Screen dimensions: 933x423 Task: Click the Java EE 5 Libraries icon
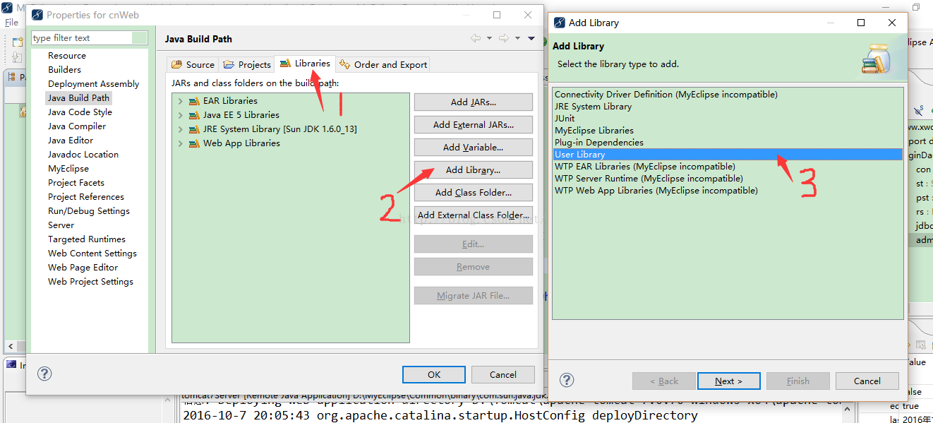[x=194, y=115]
